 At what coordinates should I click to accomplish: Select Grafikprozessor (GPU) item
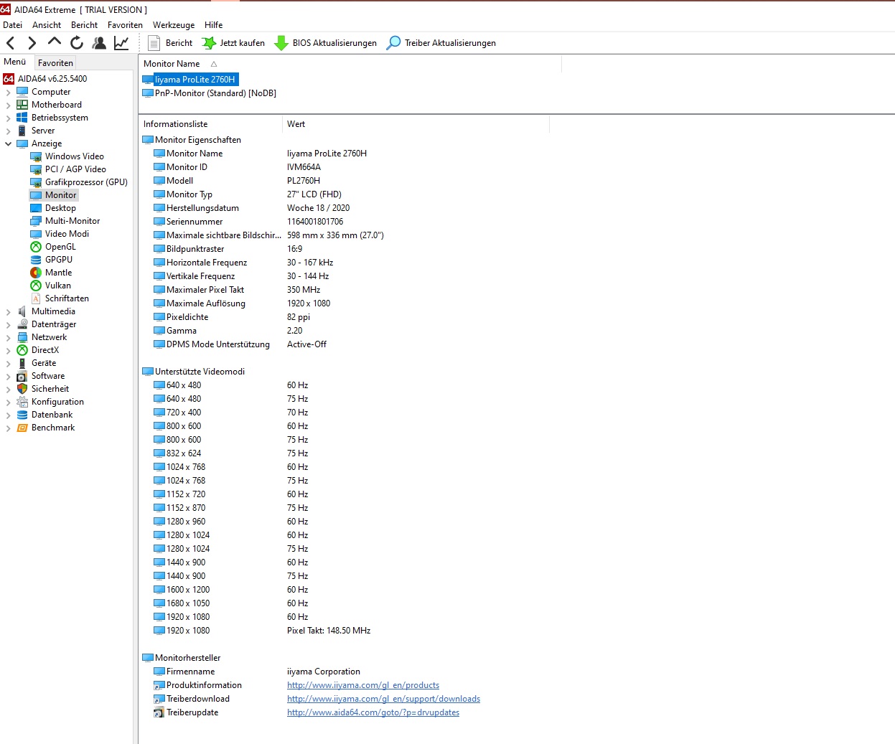[86, 182]
